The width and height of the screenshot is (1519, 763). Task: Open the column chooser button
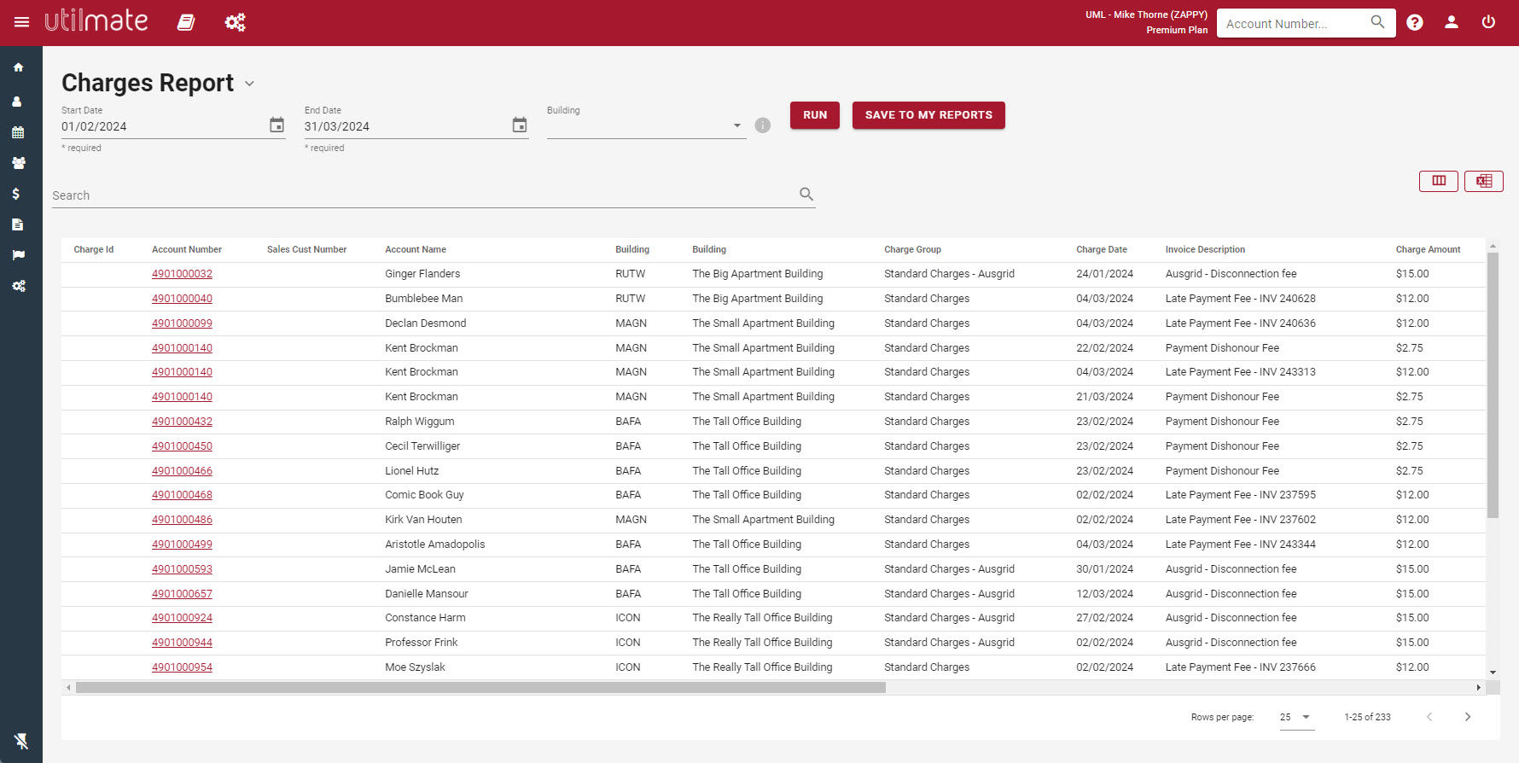click(1439, 181)
